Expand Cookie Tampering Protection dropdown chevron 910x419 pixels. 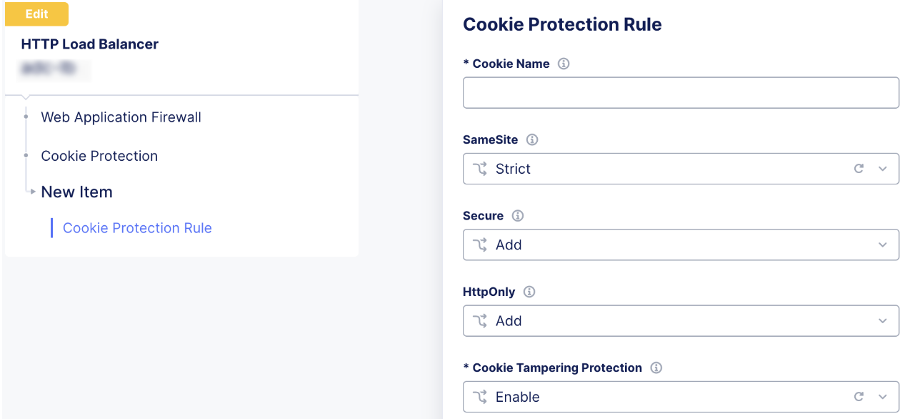883,397
